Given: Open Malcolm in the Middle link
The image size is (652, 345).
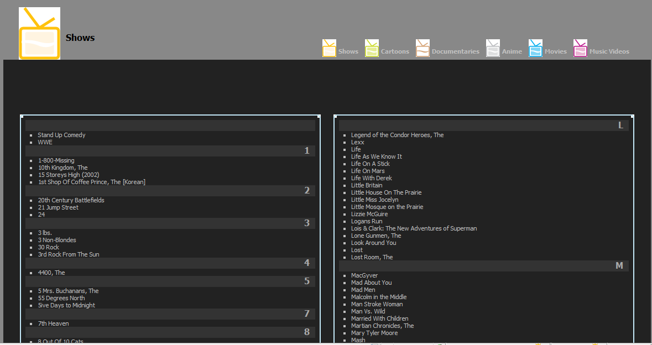Looking at the screenshot, I should pyautogui.click(x=379, y=297).
